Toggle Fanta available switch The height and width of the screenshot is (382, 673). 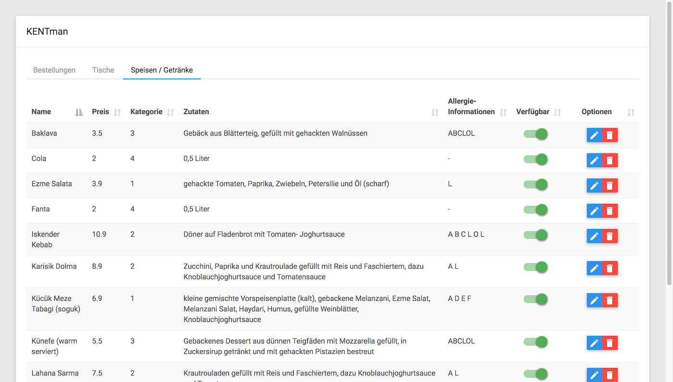tap(536, 209)
